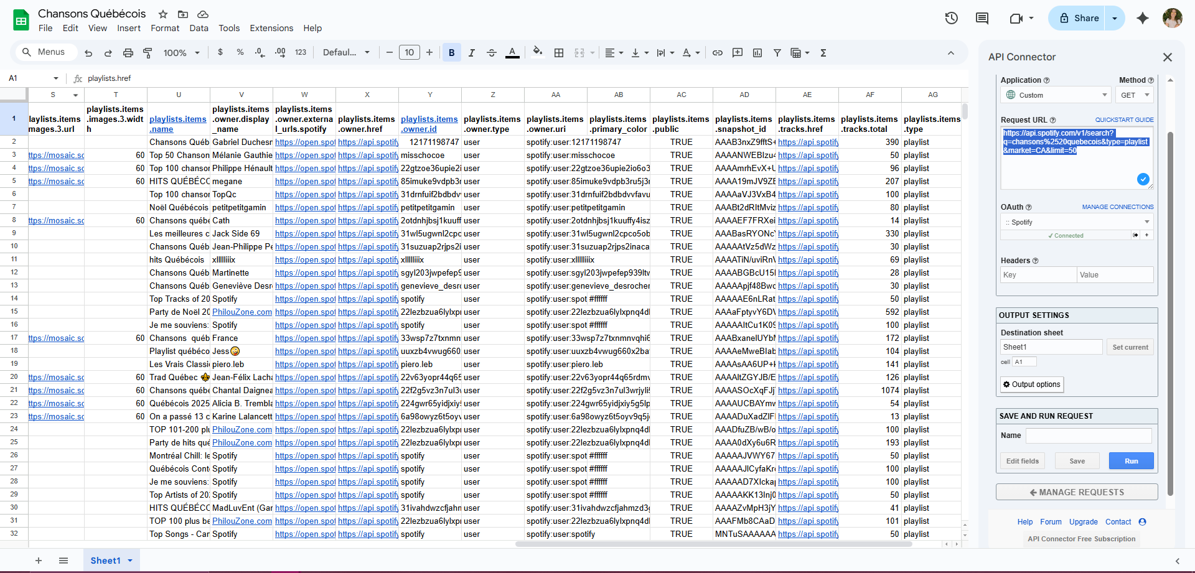
Task: Activate the Paint format tool
Action: (x=148, y=53)
